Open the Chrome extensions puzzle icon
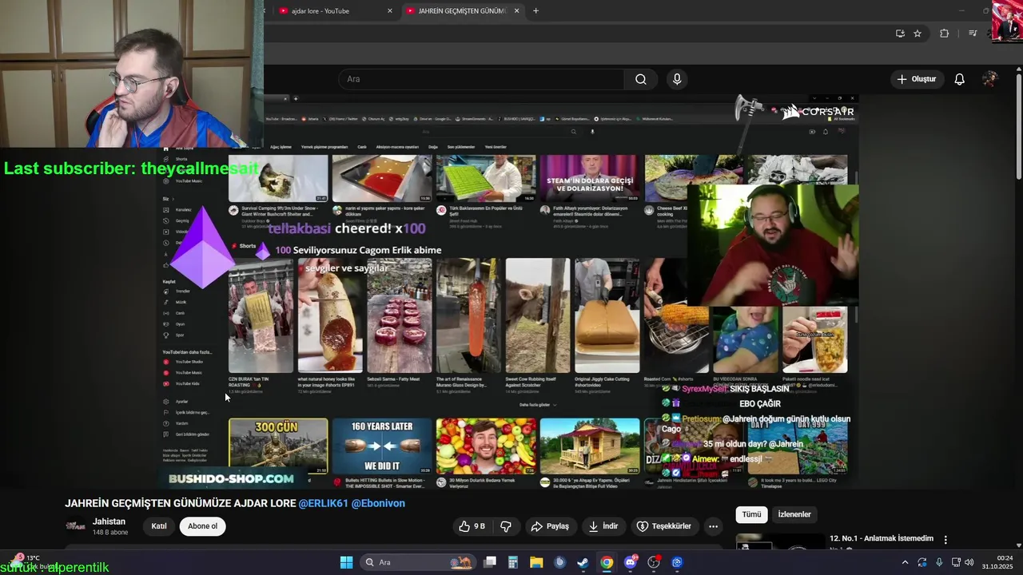Image resolution: width=1023 pixels, height=575 pixels. tap(945, 34)
